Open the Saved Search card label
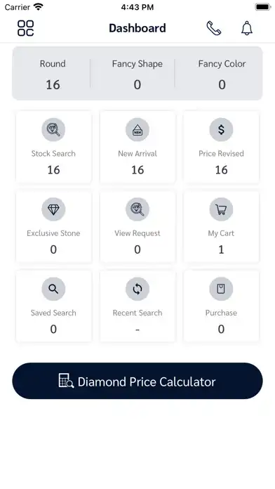275x489 pixels. [53, 313]
